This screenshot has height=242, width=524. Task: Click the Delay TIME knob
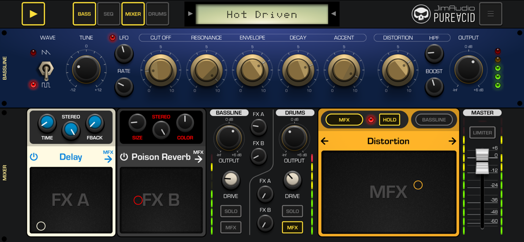click(47, 123)
